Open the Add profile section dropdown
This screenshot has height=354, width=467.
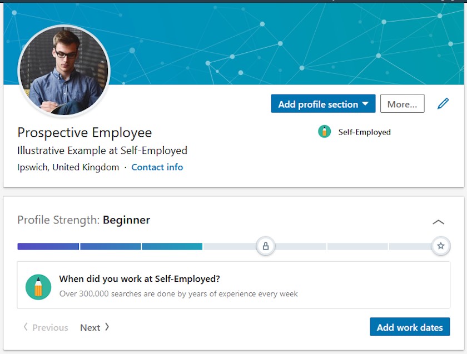point(322,103)
